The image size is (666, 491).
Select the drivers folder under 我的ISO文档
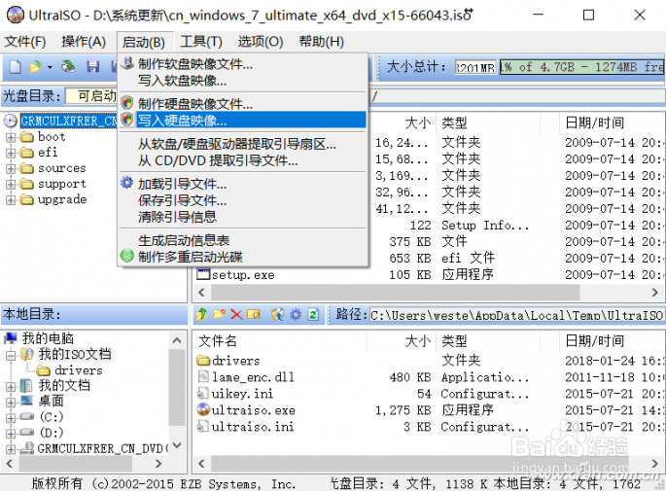point(79,370)
